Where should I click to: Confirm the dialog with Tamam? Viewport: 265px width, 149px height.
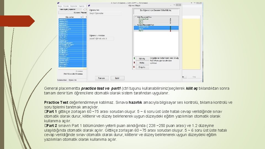coord(102,78)
